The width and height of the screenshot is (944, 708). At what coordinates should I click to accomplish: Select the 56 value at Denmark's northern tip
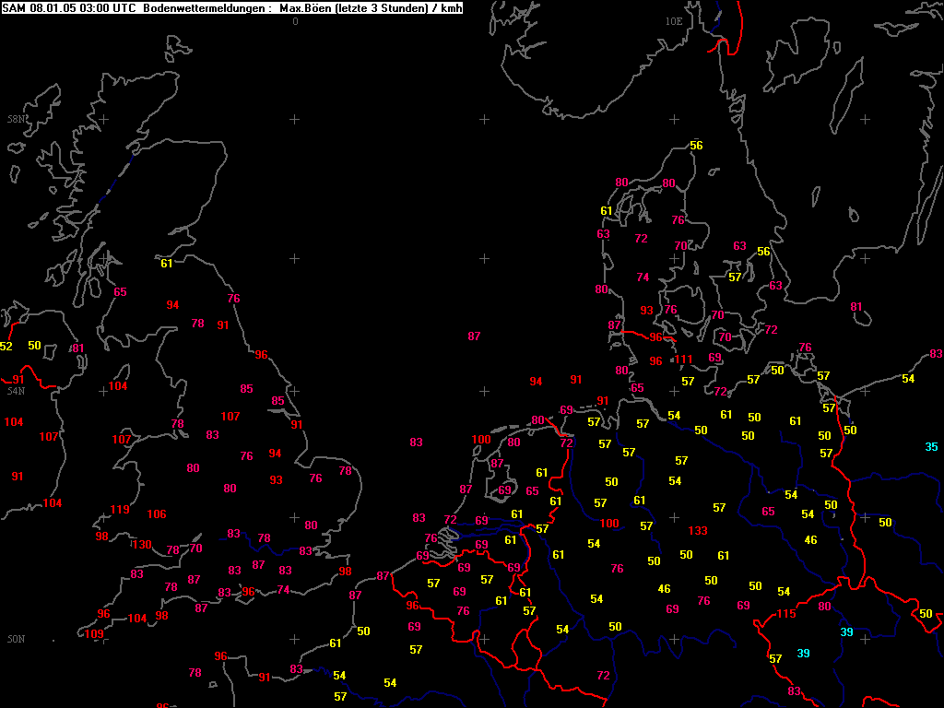[x=697, y=145]
